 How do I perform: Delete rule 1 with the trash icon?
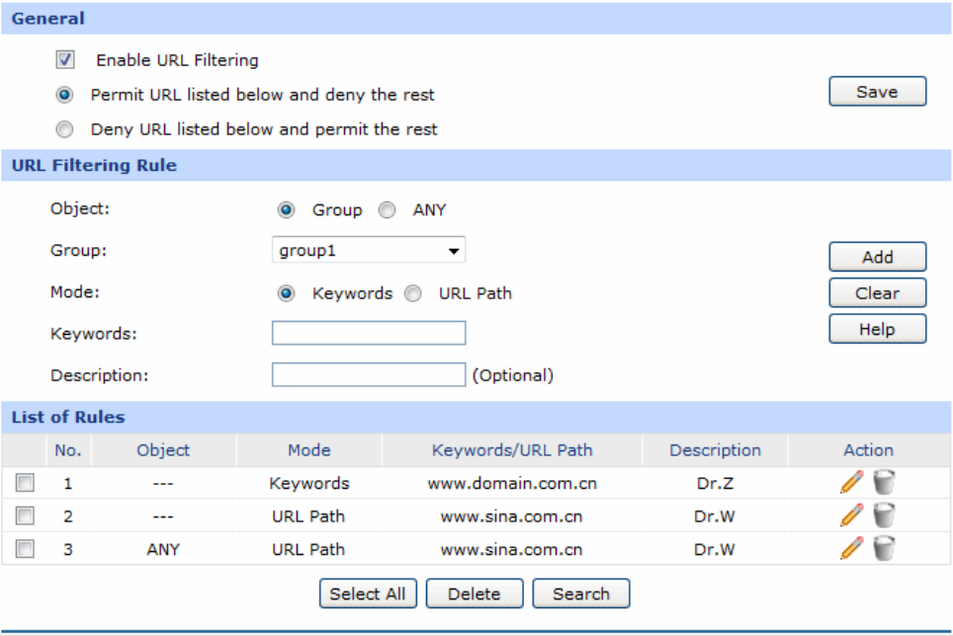(x=884, y=483)
